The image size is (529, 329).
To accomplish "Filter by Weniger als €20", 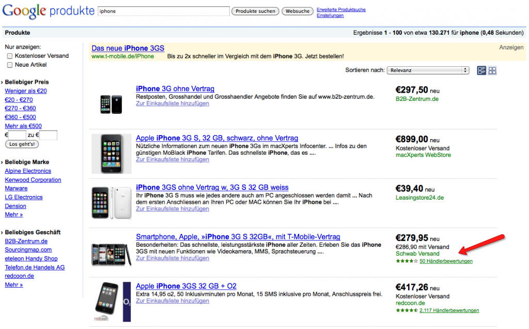I will (x=26, y=91).
